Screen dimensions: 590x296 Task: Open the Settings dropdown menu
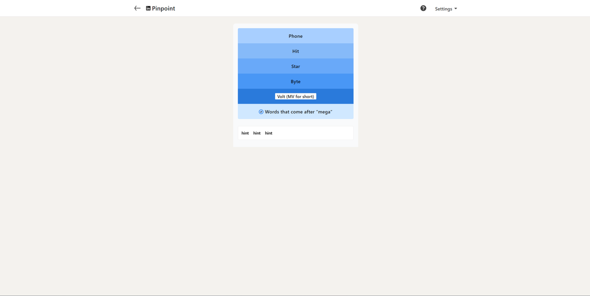point(443,9)
